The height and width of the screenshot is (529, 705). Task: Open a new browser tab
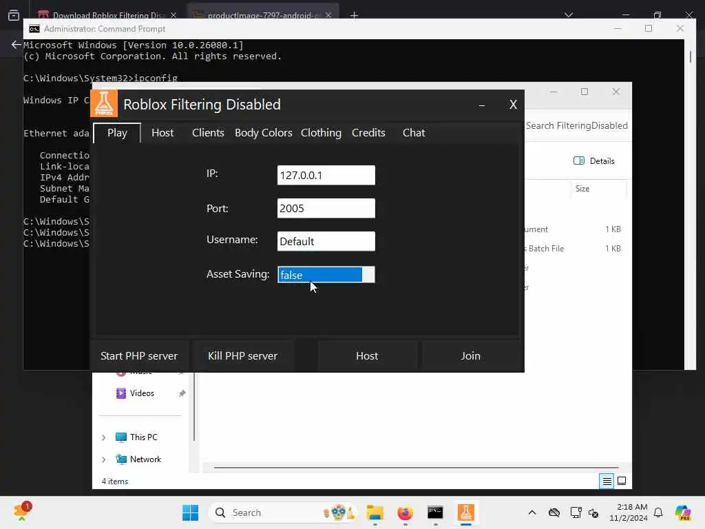(x=354, y=15)
